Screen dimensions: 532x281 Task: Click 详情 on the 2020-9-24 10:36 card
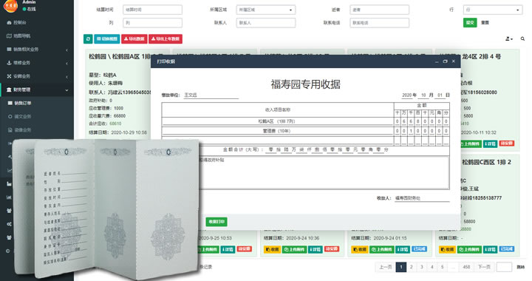click(316, 249)
